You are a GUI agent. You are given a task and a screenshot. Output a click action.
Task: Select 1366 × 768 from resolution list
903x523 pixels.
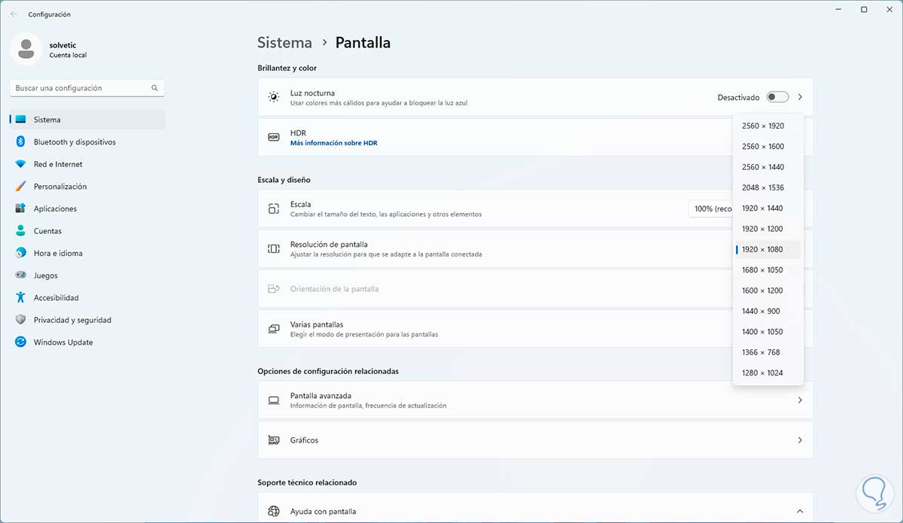[x=761, y=352]
